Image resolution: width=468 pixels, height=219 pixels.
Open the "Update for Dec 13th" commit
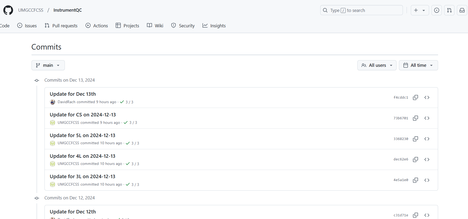[73, 94]
